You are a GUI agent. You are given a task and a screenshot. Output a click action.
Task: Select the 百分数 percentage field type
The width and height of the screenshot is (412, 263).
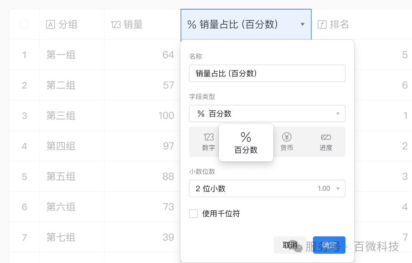pos(246,142)
